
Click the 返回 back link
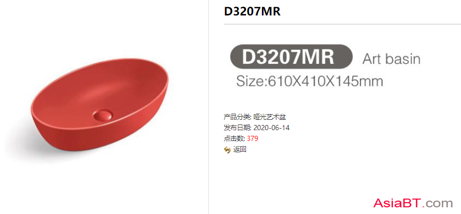point(240,150)
